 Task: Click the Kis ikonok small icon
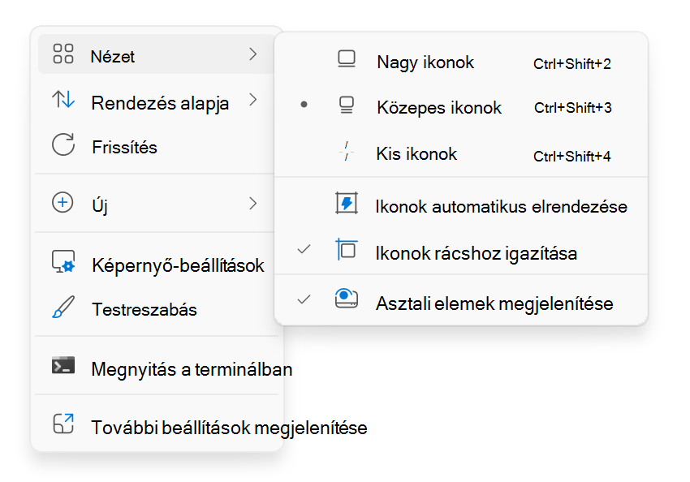click(x=347, y=151)
